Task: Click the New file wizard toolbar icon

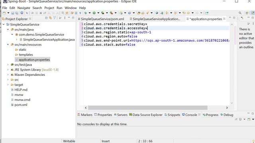Action: coord(4,13)
